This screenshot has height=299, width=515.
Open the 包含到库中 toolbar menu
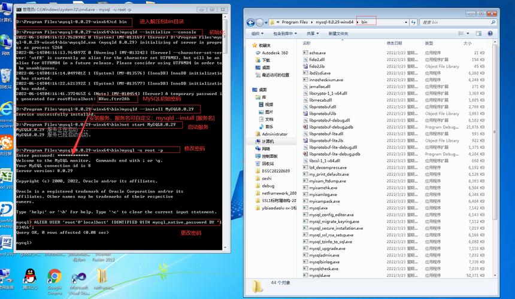coord(285,33)
